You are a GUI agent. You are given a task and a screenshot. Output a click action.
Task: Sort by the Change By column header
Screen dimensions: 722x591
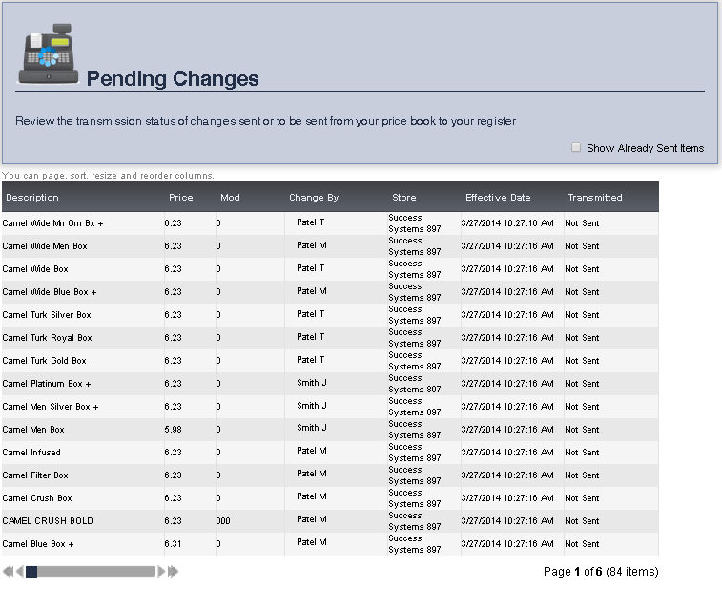(x=314, y=198)
